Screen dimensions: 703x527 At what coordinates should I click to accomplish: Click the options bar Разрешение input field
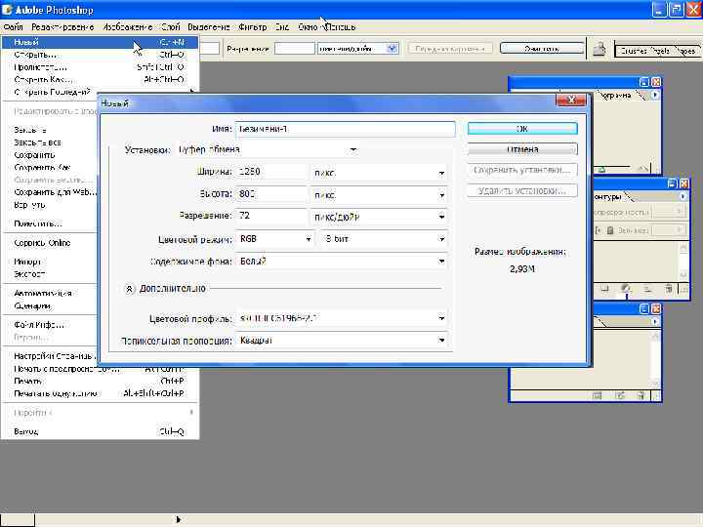pos(295,49)
